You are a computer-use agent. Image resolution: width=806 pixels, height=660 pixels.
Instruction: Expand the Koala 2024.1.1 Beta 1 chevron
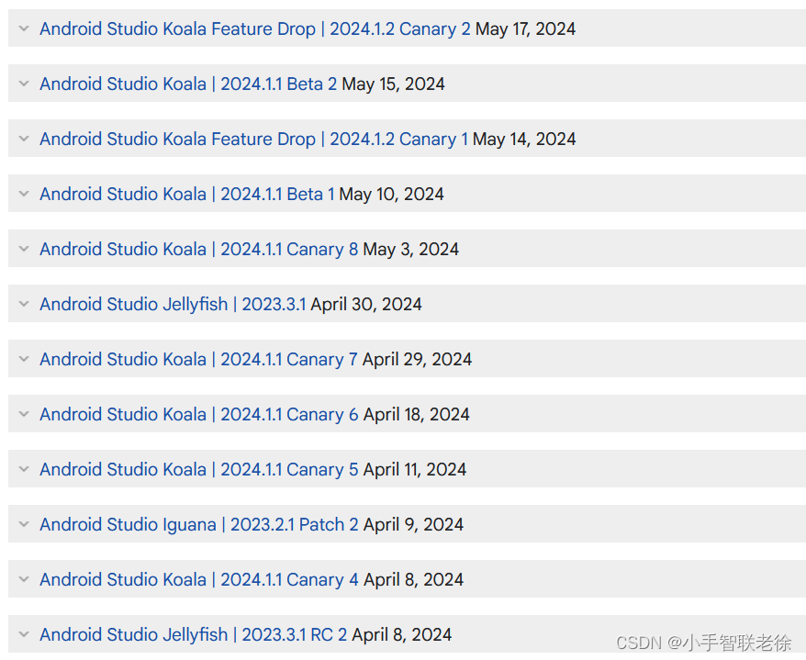point(24,194)
